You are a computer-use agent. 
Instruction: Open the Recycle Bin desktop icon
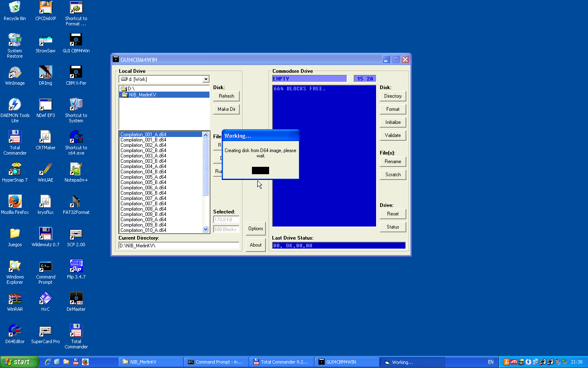click(15, 11)
